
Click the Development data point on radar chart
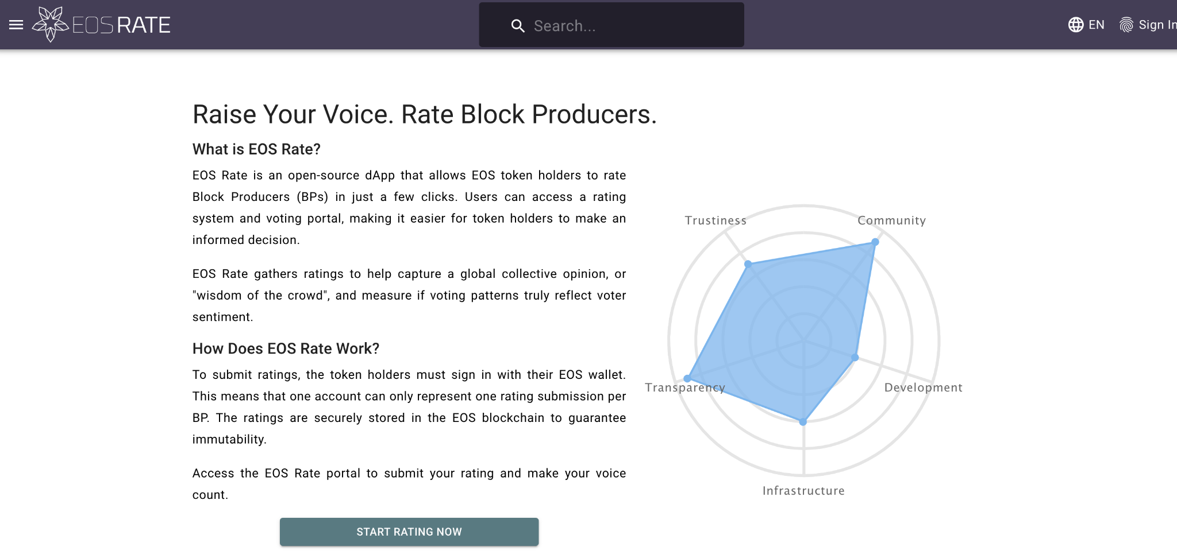coord(855,358)
